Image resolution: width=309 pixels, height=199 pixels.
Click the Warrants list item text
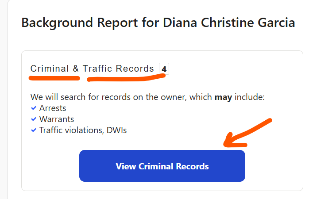56,119
